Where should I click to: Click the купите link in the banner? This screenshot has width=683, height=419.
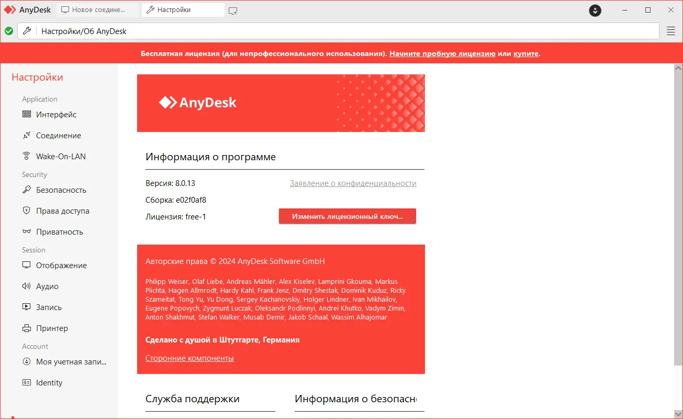[526, 53]
